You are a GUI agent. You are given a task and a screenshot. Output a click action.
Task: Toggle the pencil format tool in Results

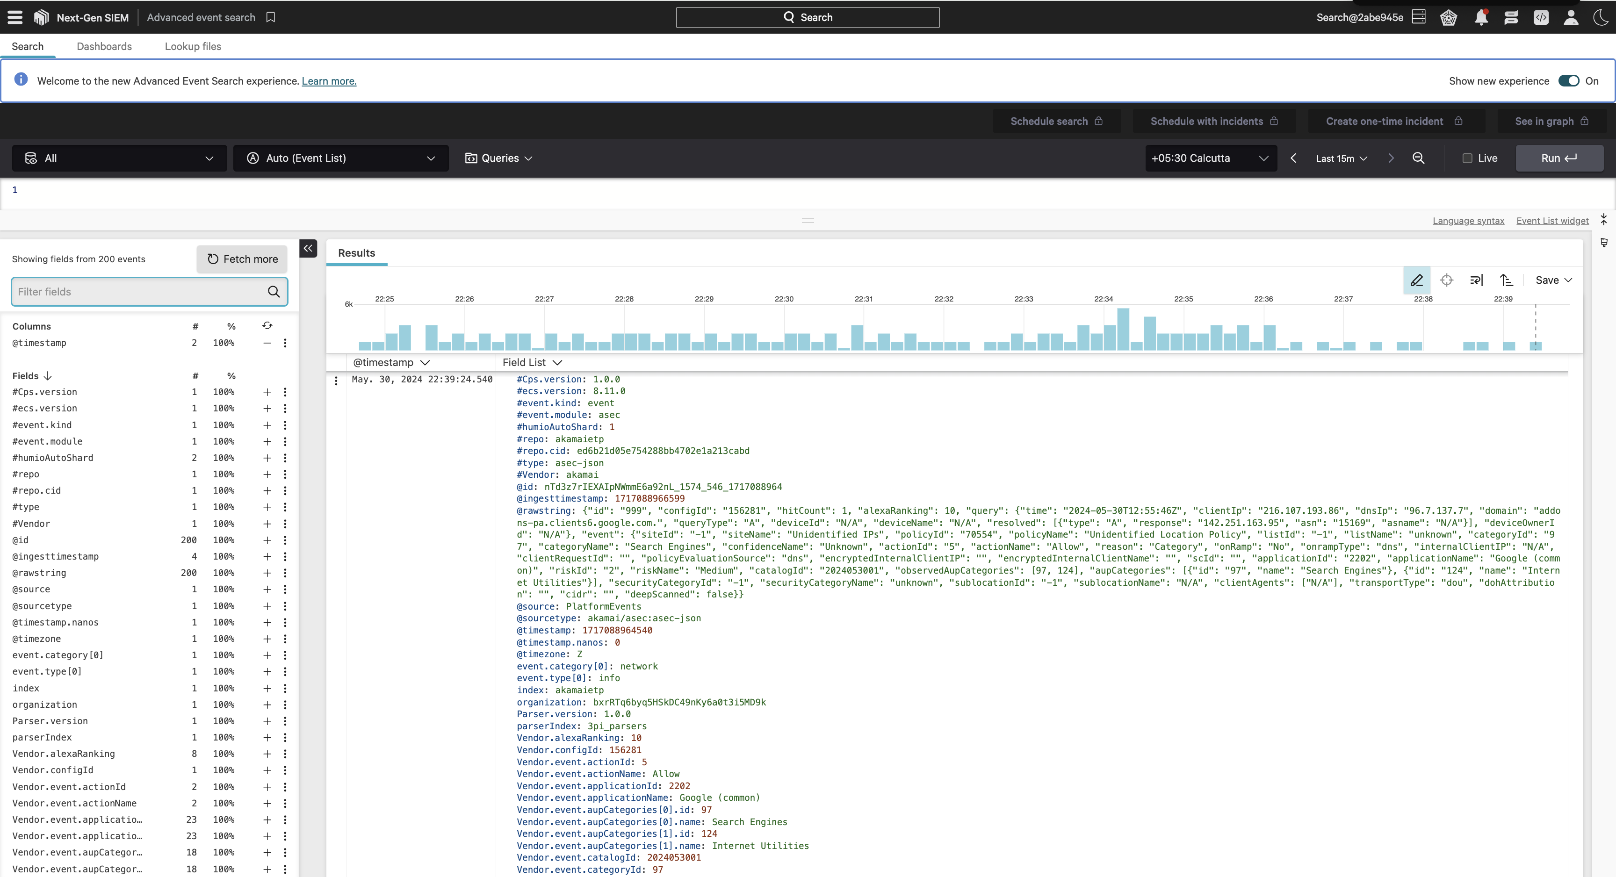pyautogui.click(x=1416, y=280)
